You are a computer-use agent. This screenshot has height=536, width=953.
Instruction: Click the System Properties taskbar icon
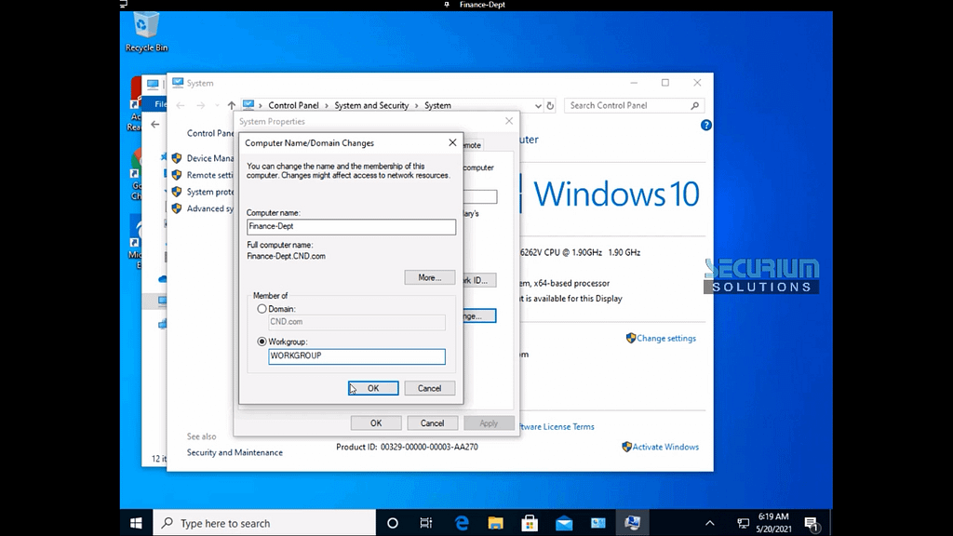click(x=632, y=523)
